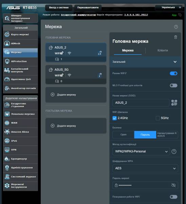This screenshot has height=204, width=186.
Task: Collapse the Загальний section chevron
Action: (x=175, y=62)
